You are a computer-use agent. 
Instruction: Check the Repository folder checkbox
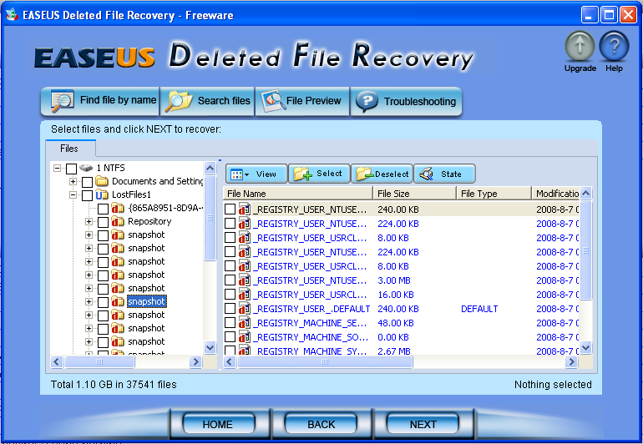click(103, 222)
